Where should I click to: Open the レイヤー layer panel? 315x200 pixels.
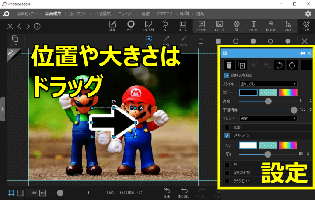(x=15, y=41)
